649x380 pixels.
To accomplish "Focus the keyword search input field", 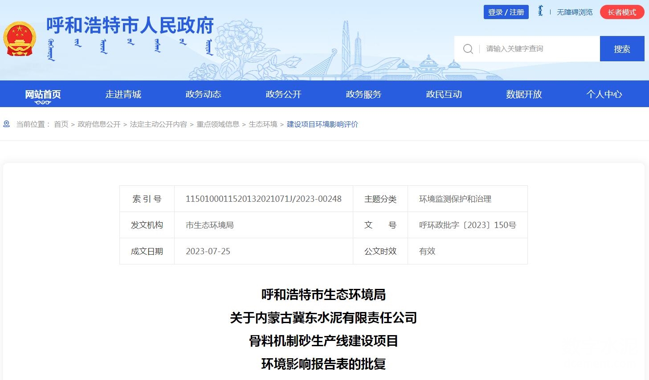I will point(539,49).
